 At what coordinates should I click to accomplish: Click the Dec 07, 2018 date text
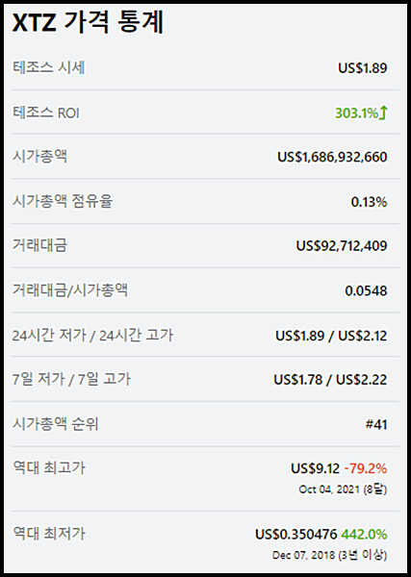304,555
